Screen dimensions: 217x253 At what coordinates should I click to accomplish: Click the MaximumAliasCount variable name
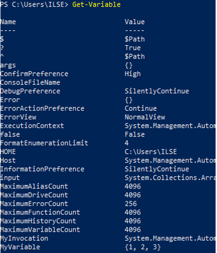tap(34, 187)
